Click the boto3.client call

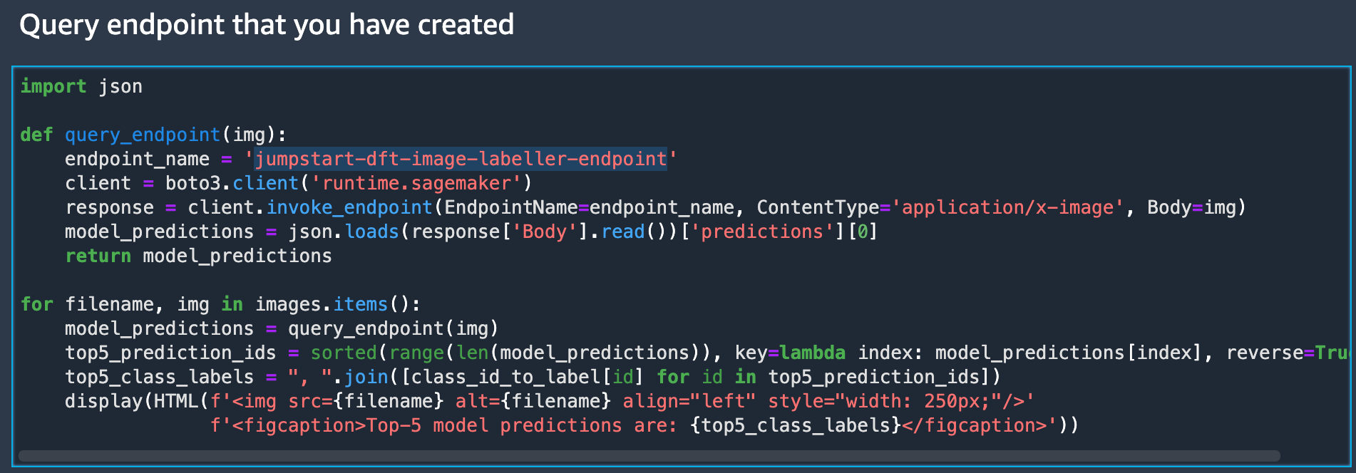(x=231, y=183)
